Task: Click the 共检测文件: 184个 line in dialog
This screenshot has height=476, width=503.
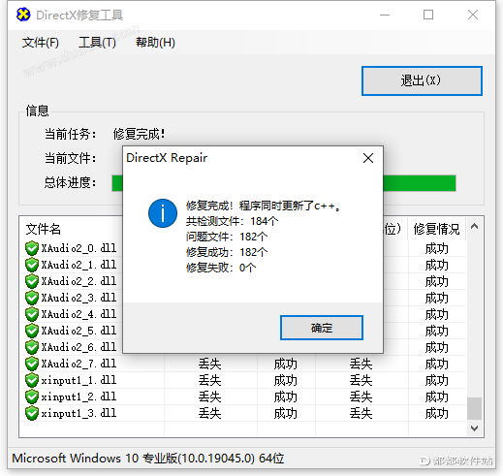Action: point(232,221)
